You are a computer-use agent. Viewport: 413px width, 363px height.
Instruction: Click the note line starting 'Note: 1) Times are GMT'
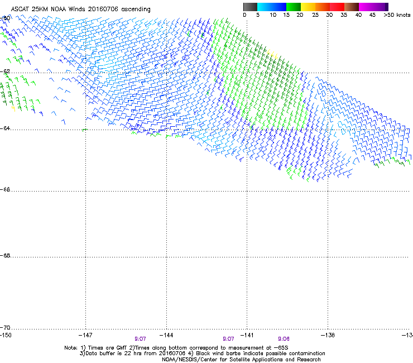[176, 348]
